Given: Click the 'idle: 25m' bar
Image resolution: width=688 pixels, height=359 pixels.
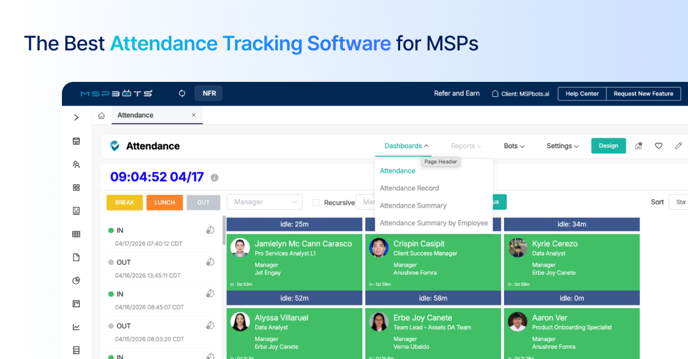Looking at the screenshot, I should 294,224.
